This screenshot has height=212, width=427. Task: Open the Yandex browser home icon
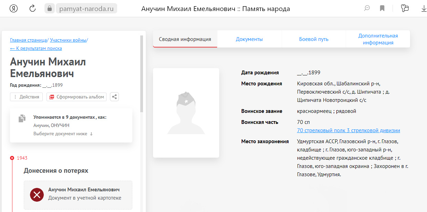click(14, 9)
